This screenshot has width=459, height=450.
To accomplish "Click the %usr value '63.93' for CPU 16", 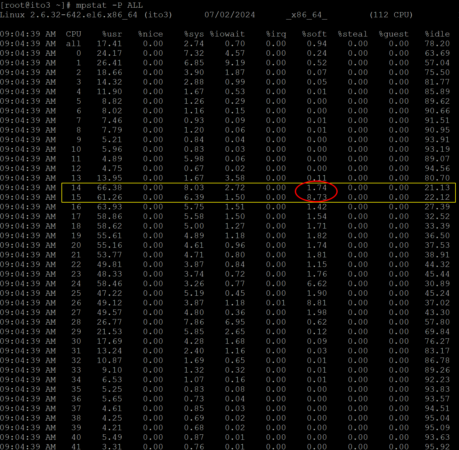I will pos(109,207).
